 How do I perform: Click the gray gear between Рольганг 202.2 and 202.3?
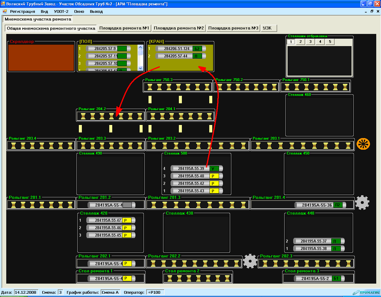pyautogui.click(x=250, y=261)
